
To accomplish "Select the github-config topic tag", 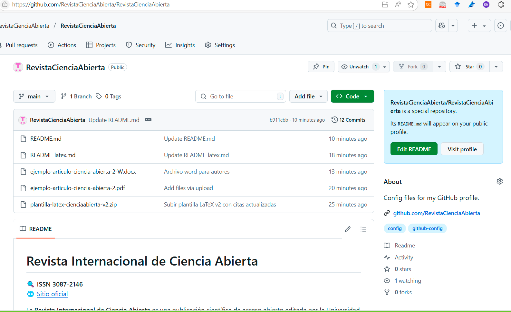I will pos(427,228).
